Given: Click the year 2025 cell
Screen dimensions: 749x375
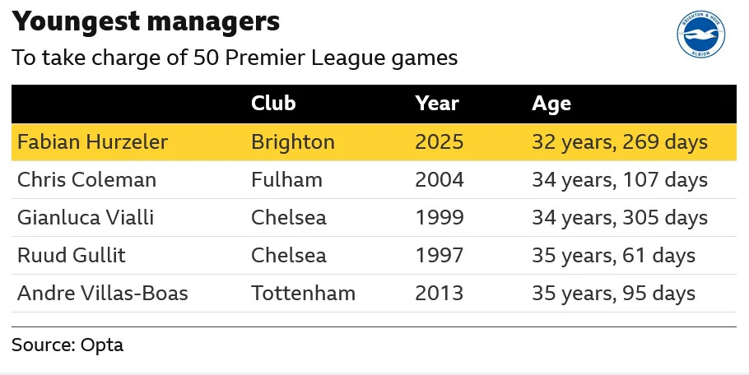Looking at the screenshot, I should tap(440, 142).
